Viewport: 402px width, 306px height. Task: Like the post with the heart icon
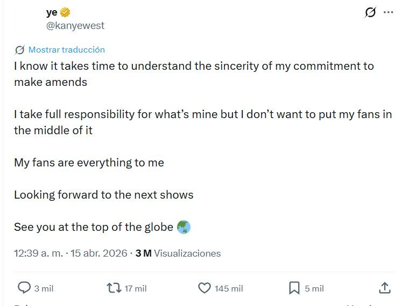pyautogui.click(x=204, y=288)
